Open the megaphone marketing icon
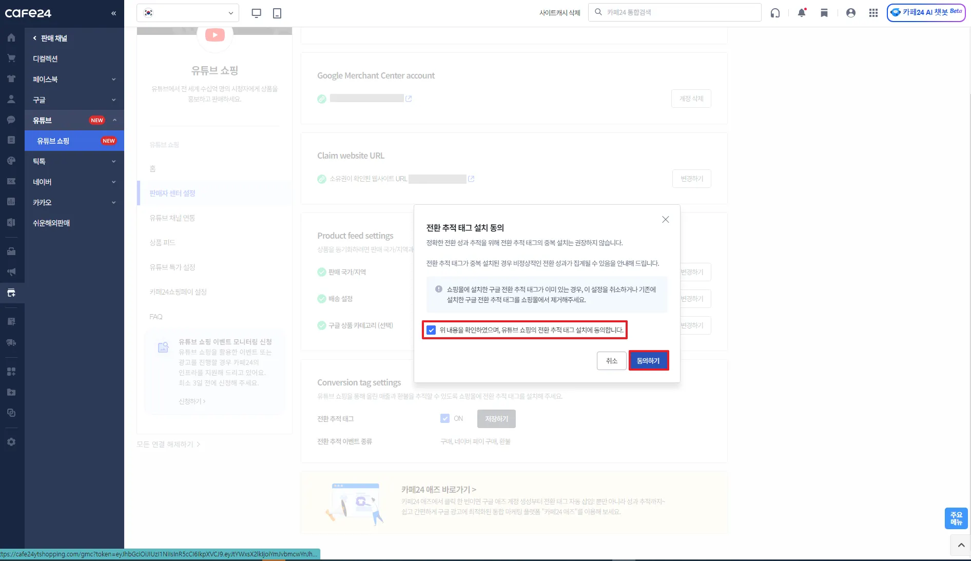Viewport: 971px width, 561px height. pos(11,272)
